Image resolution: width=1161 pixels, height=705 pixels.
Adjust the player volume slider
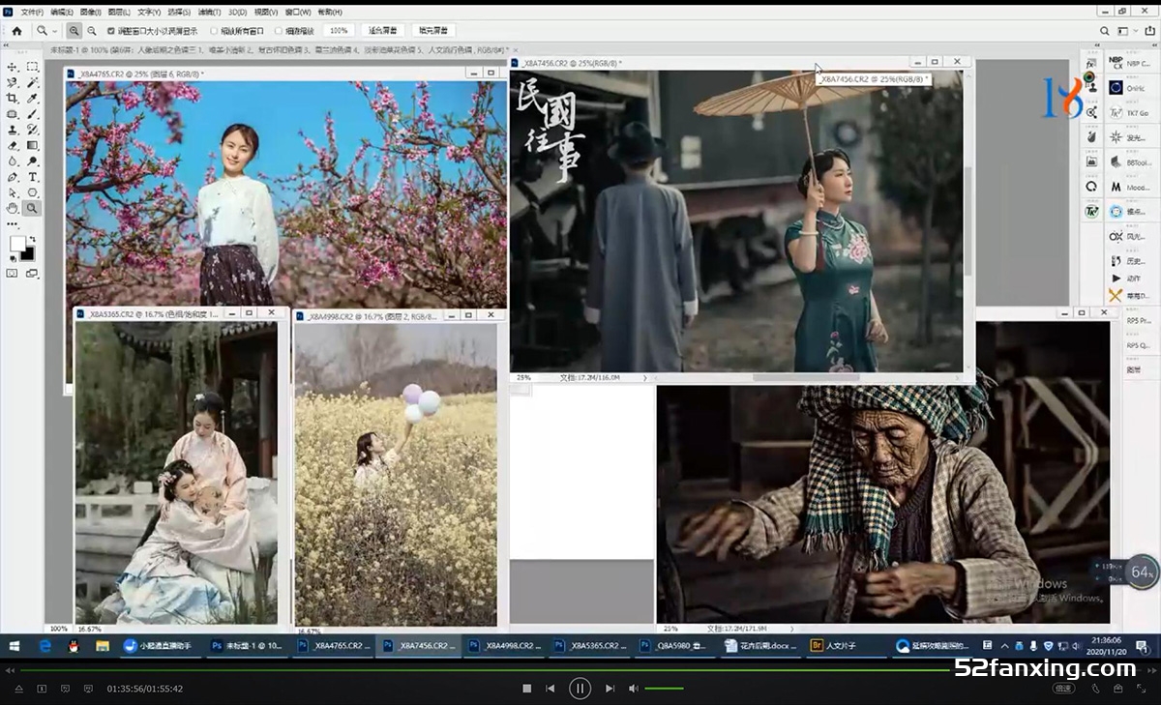click(x=665, y=689)
